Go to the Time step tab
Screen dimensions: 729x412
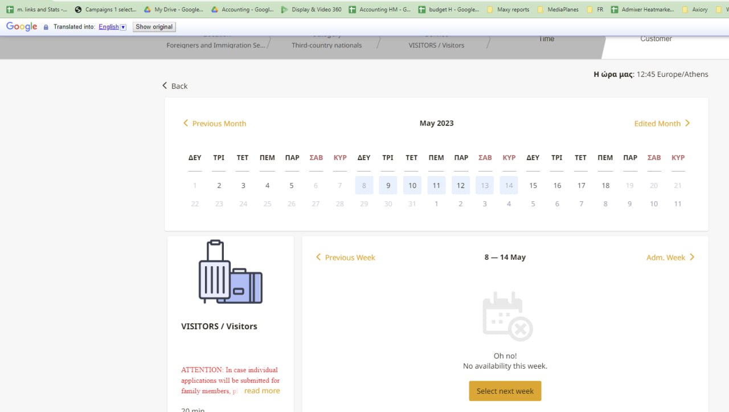pos(546,39)
